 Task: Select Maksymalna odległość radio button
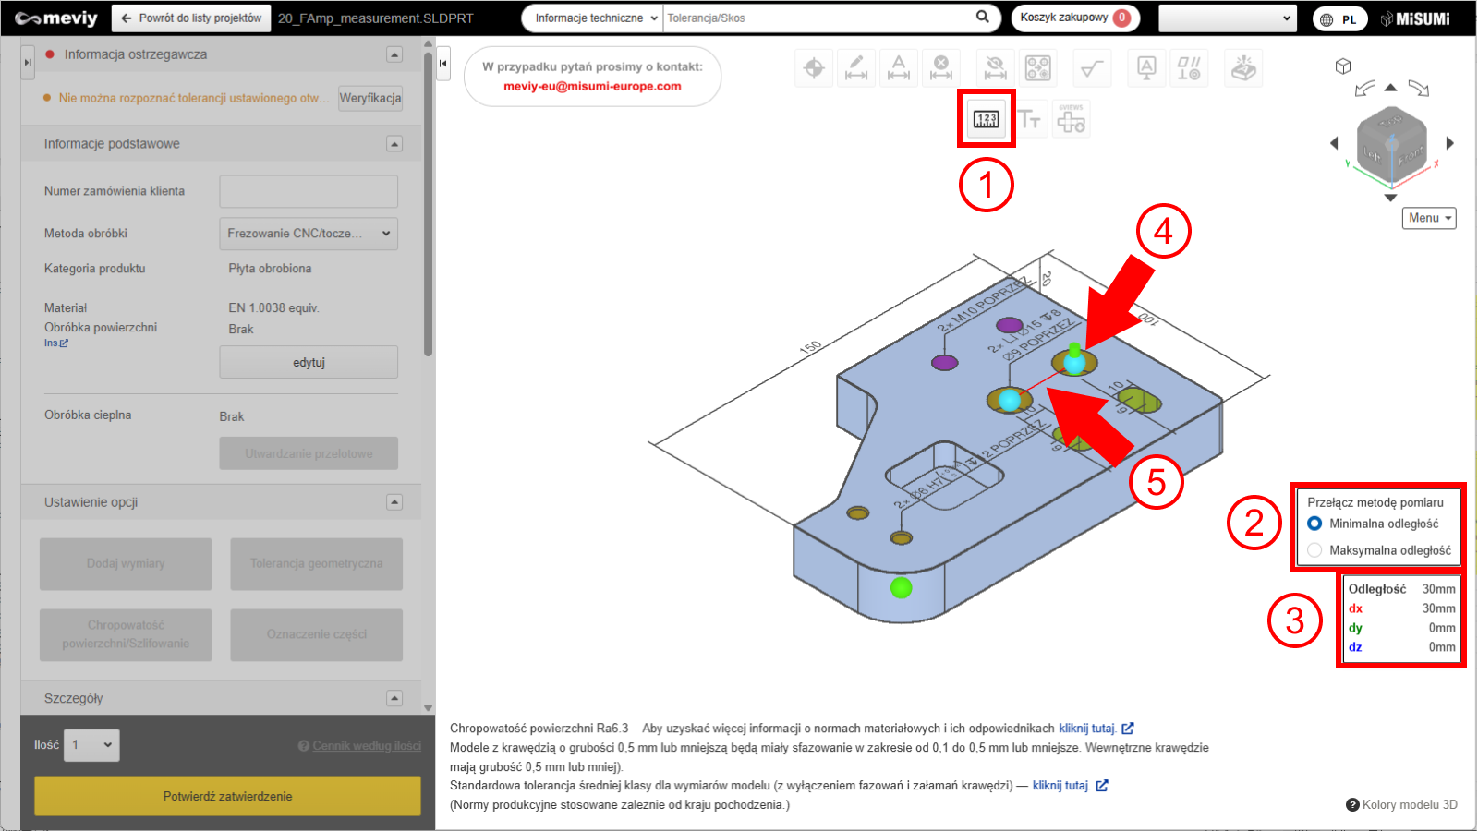point(1314,550)
